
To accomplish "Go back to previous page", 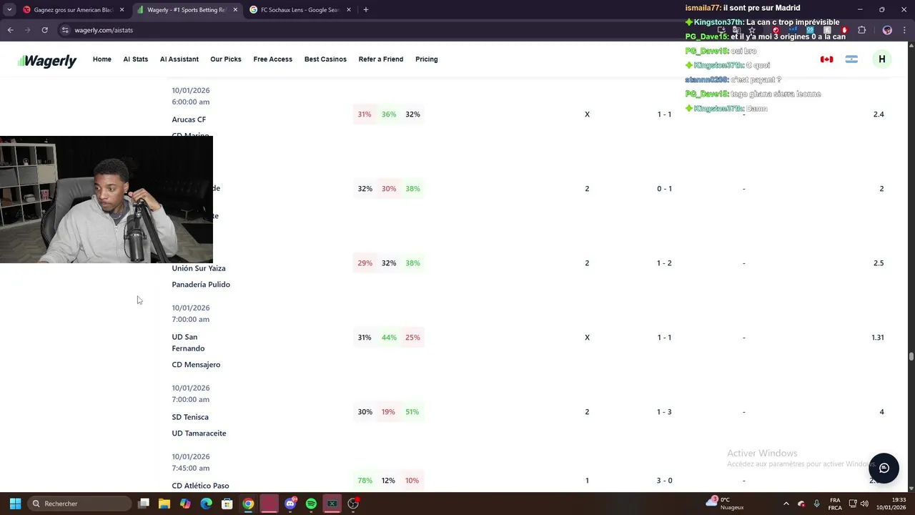I will coord(10,30).
